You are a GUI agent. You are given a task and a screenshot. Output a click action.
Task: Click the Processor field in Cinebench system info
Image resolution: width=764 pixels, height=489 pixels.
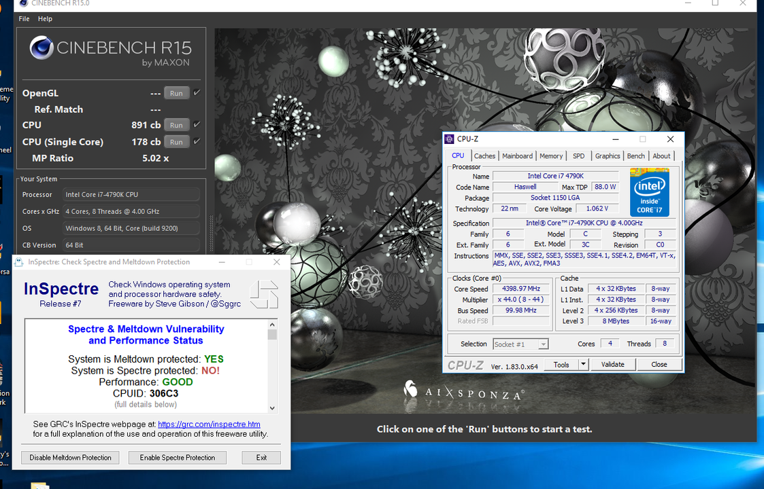(131, 195)
